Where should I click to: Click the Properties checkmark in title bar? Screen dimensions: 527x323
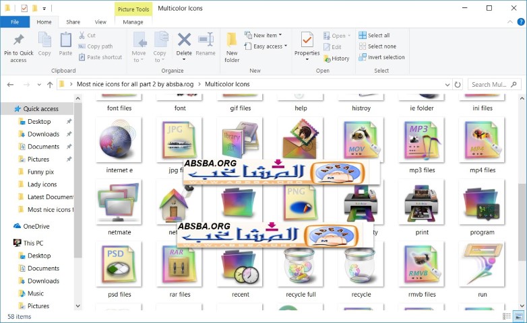(x=24, y=8)
